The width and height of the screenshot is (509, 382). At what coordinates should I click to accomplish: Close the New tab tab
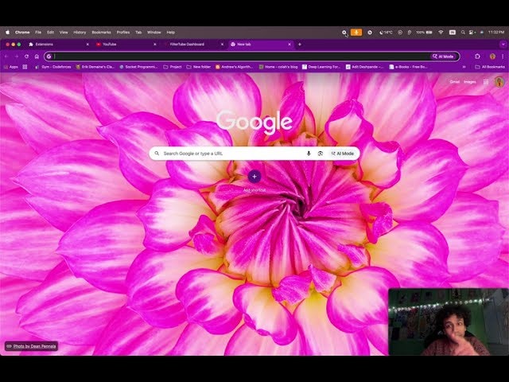point(289,45)
